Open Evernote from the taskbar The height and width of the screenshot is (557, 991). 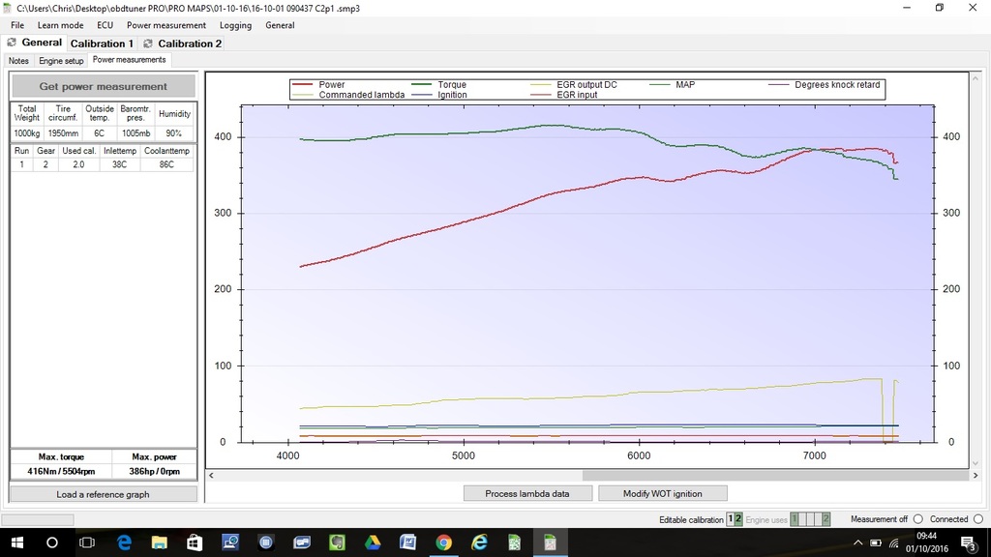click(x=337, y=542)
